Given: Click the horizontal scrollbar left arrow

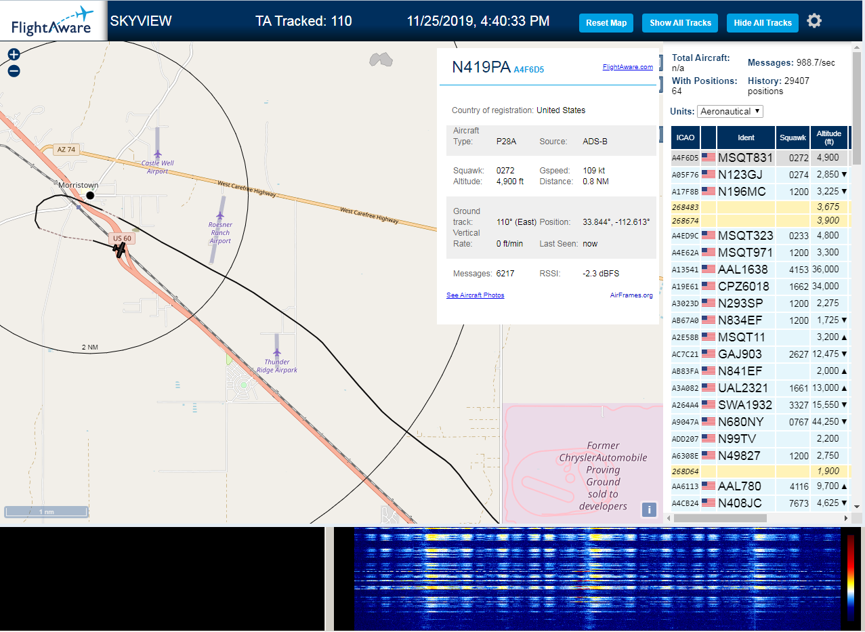Looking at the screenshot, I should pos(669,518).
